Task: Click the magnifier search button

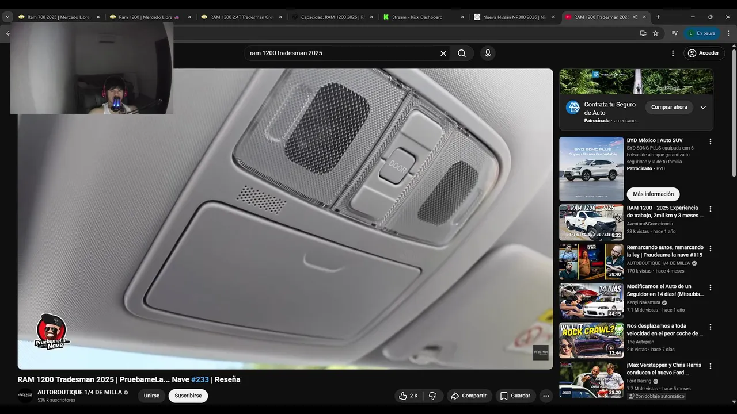Action: click(x=462, y=53)
